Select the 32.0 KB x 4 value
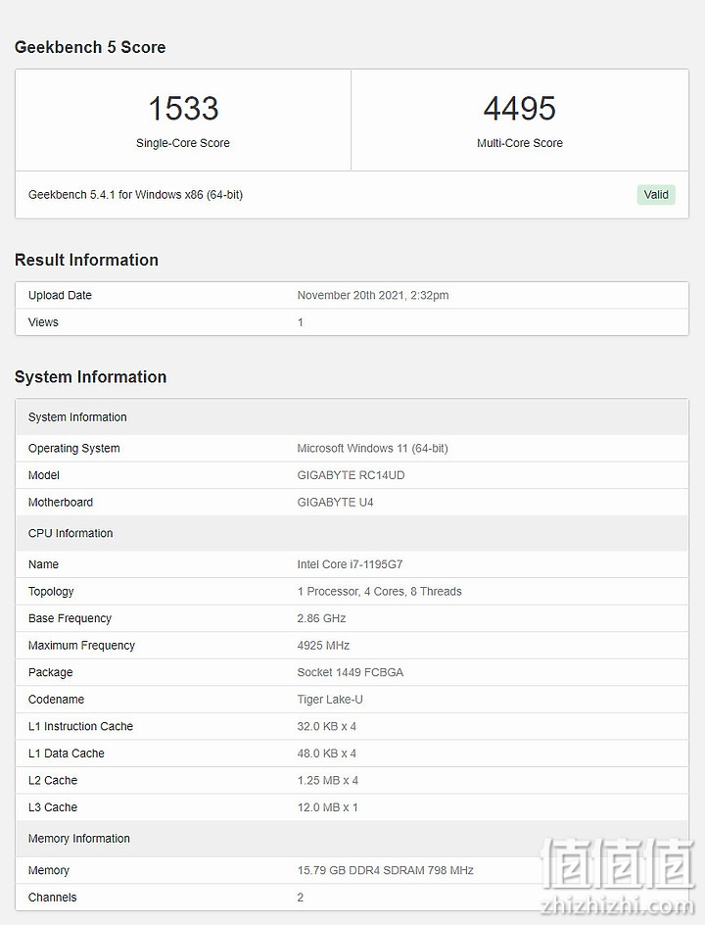This screenshot has height=925, width=705. [x=327, y=726]
